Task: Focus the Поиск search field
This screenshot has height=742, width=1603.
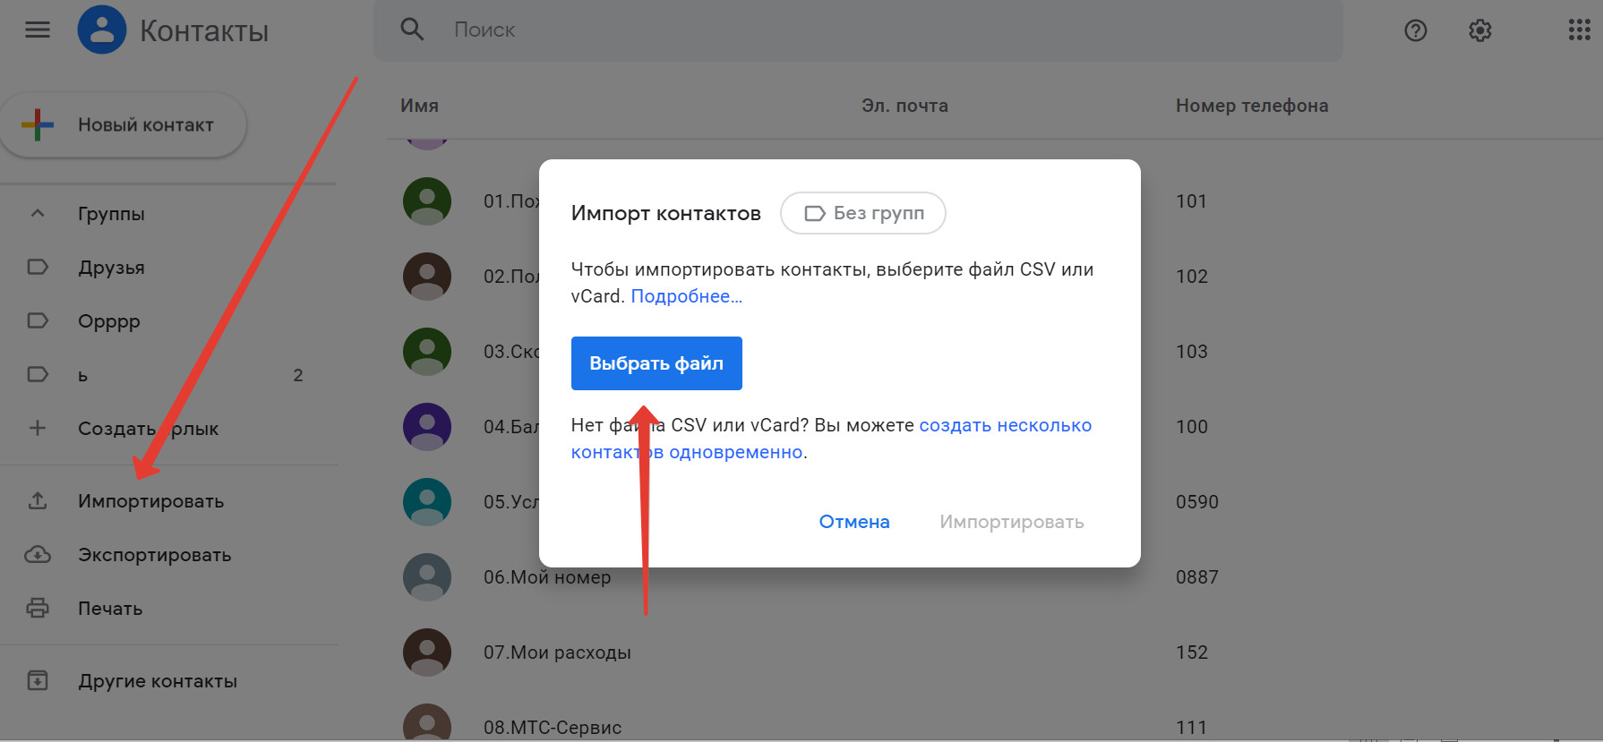Action: tap(858, 30)
